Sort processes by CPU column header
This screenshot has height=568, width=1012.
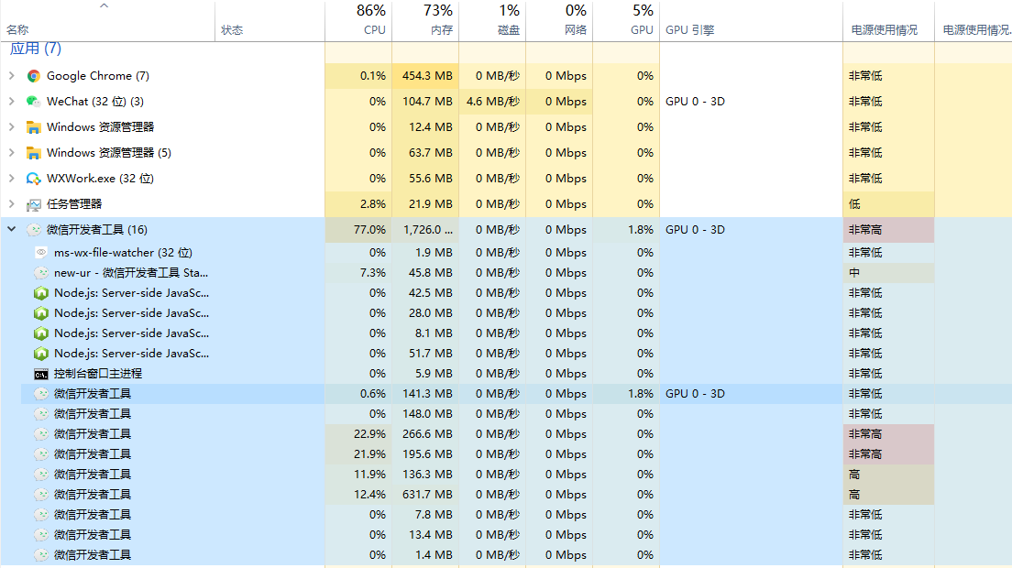click(x=358, y=21)
